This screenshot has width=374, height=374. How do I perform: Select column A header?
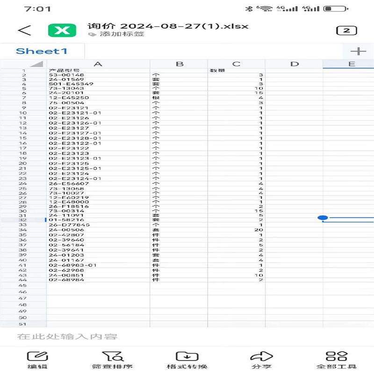tap(98, 64)
